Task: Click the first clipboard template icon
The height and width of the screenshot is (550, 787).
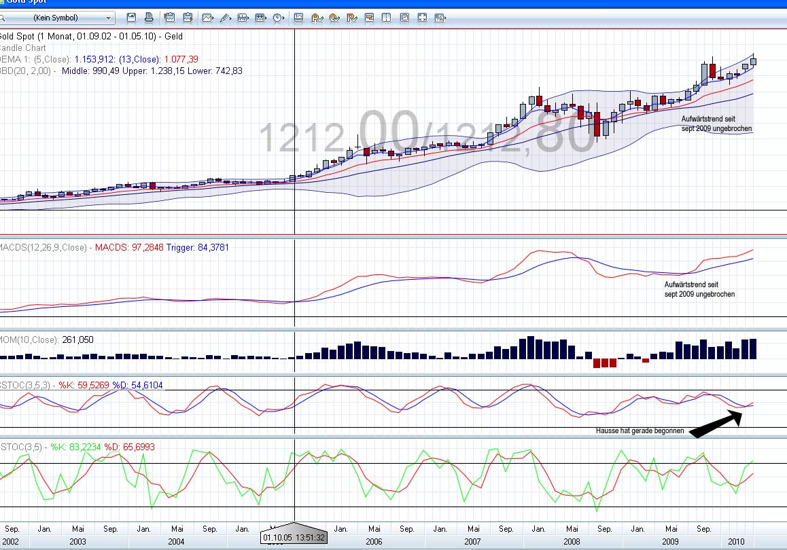Action: tap(169, 18)
